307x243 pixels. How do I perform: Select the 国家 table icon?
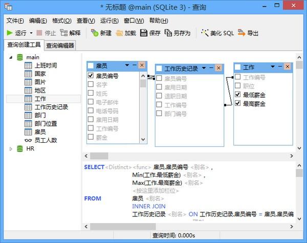pos(28,74)
